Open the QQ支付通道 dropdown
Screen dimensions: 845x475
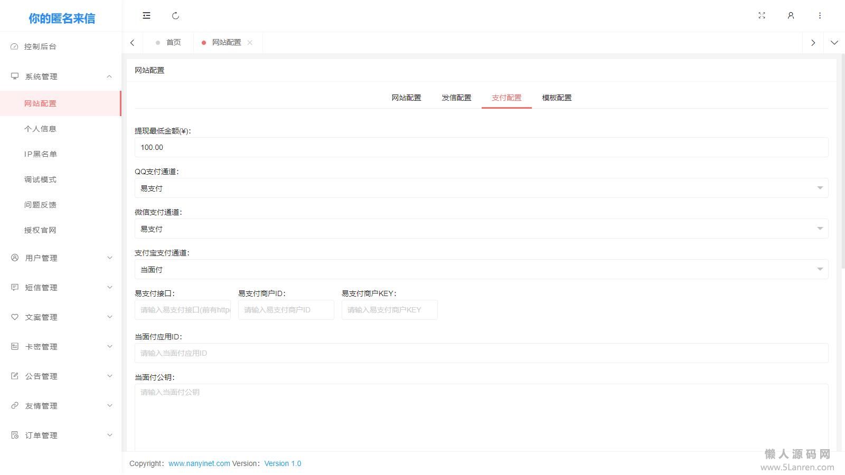point(481,188)
